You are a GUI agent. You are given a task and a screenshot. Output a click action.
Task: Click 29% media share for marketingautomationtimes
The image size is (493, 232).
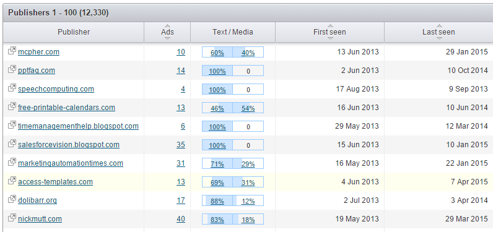tap(248, 164)
